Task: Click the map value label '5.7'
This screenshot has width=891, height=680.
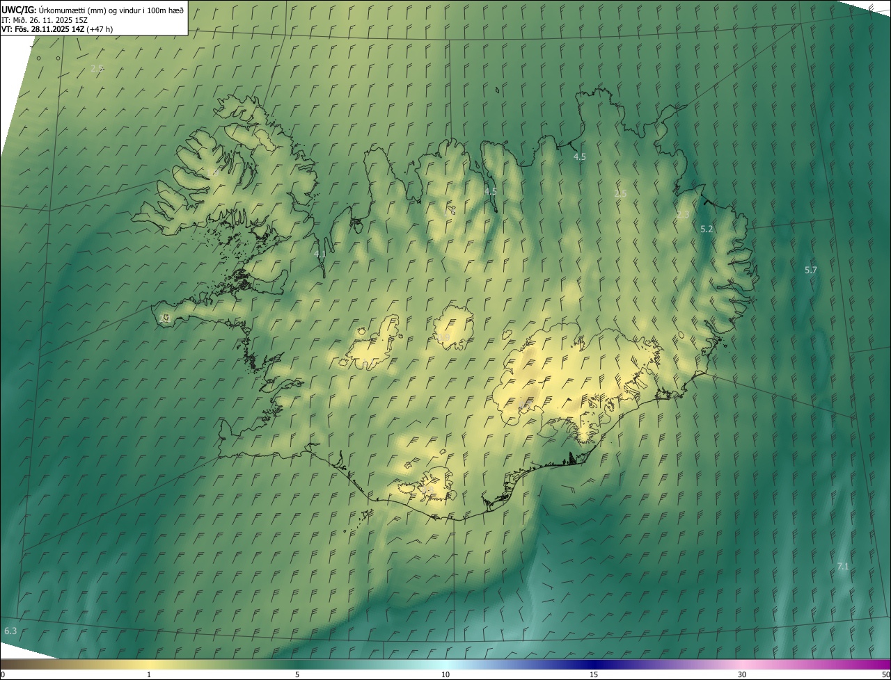Action: tap(811, 270)
